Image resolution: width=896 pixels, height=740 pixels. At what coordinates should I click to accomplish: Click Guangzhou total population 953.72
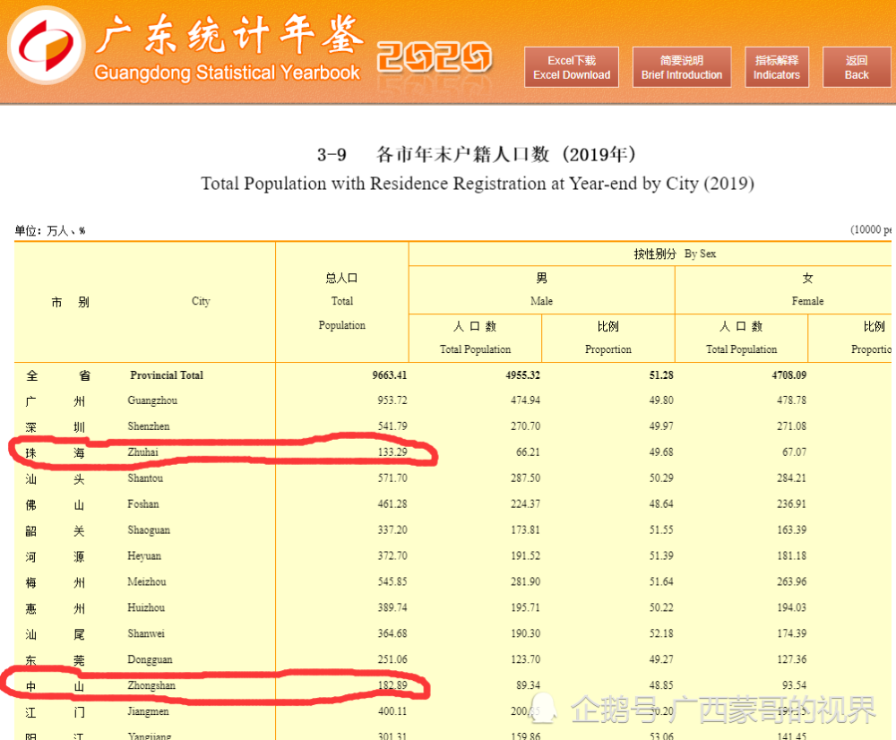click(392, 400)
